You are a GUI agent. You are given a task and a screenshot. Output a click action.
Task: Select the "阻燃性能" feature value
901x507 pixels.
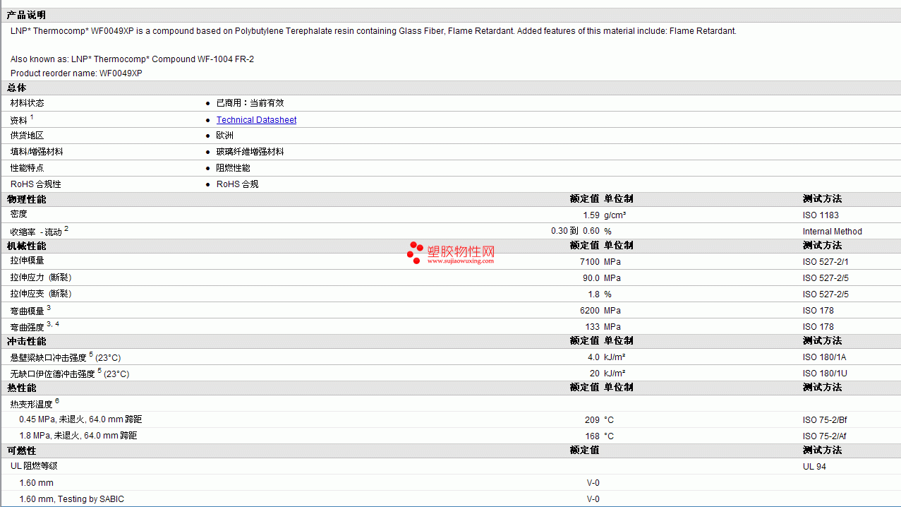(x=233, y=168)
